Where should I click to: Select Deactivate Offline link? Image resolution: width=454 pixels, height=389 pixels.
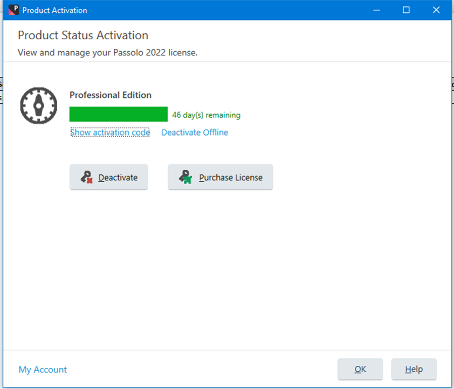pos(195,132)
